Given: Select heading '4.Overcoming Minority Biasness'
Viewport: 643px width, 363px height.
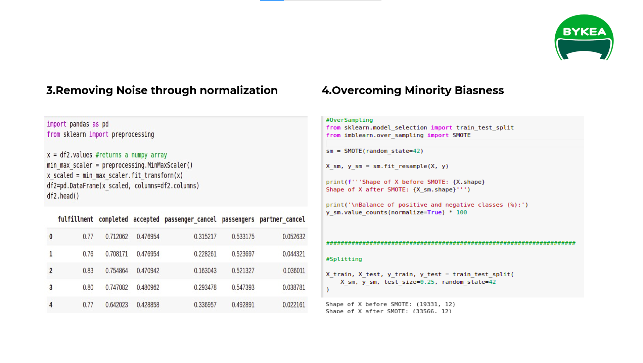Looking at the screenshot, I should coord(413,90).
